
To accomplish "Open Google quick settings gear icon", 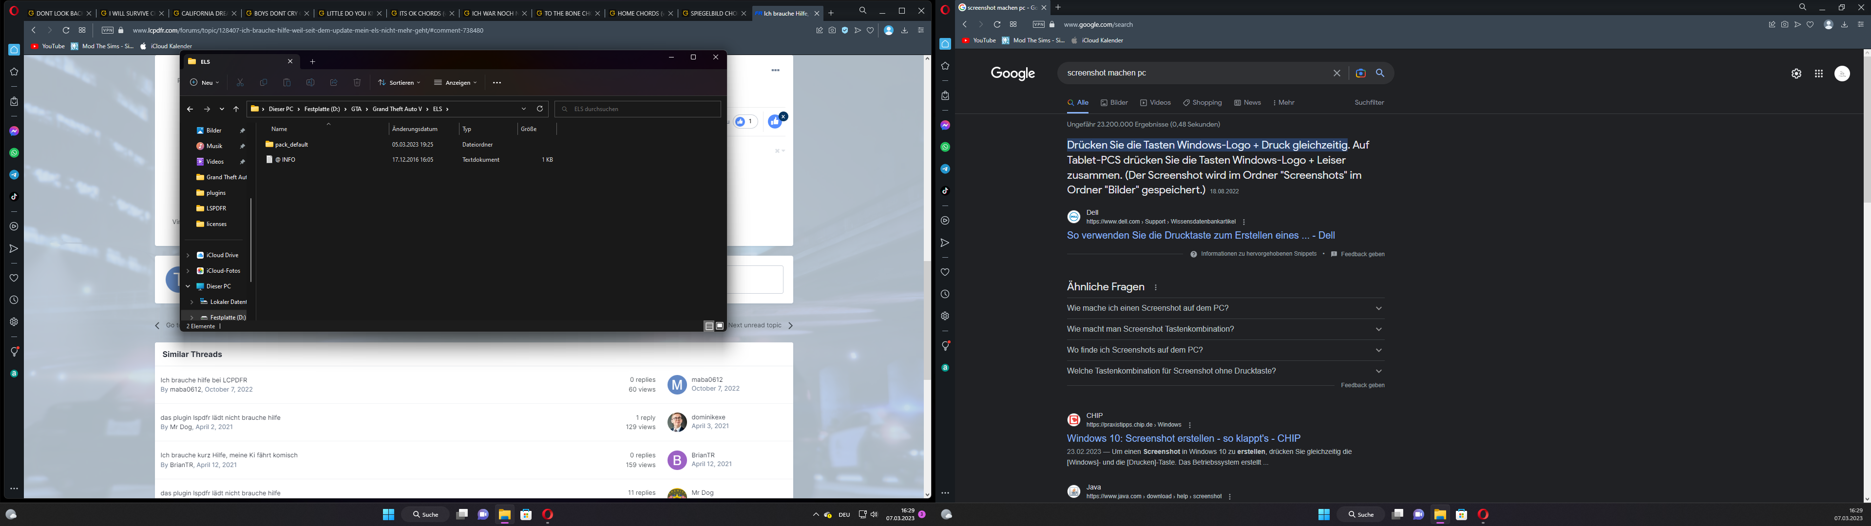I will [x=1796, y=74].
